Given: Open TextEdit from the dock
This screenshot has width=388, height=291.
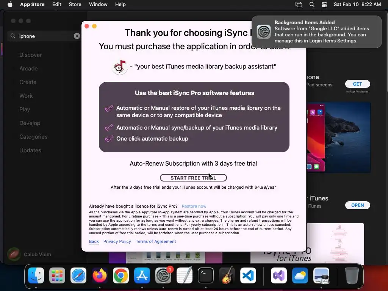Looking at the screenshot, I should pos(185,275).
